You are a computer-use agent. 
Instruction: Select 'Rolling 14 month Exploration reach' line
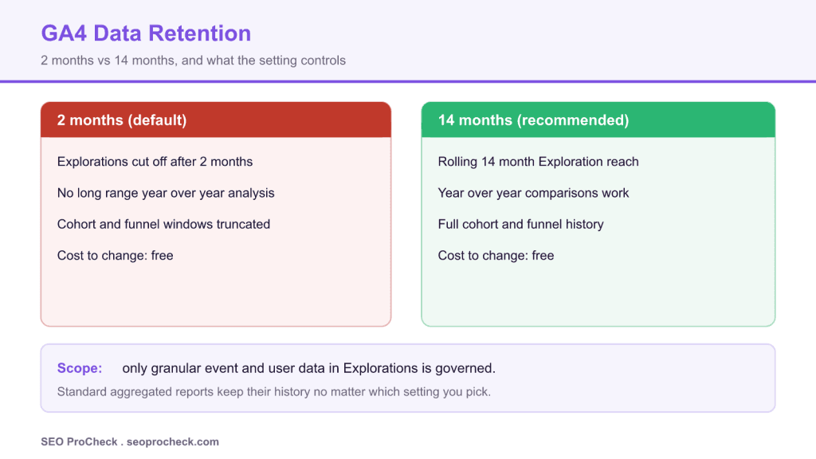538,162
